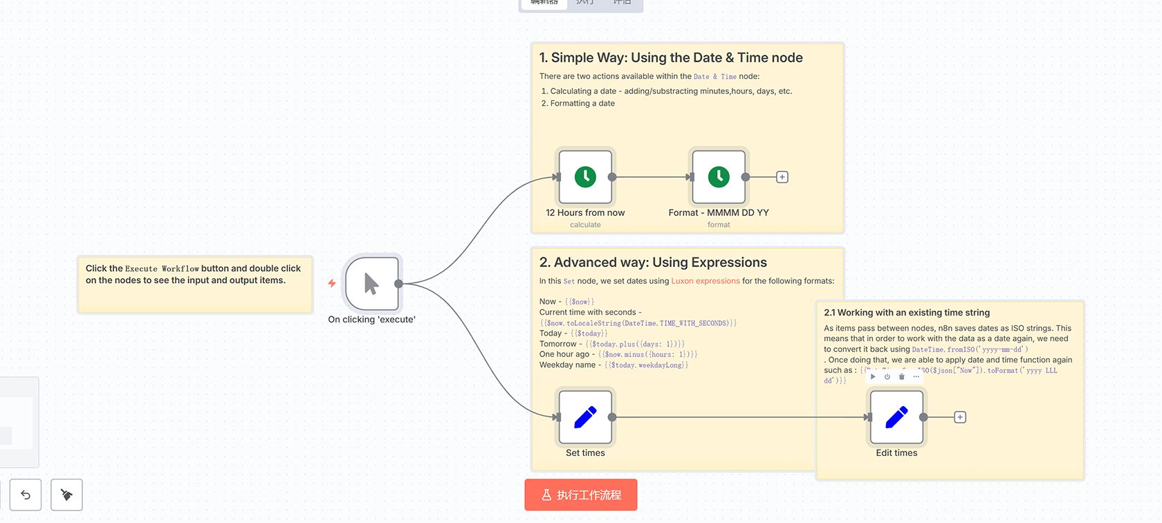The image size is (1162, 523).
Task: Delete Edit times node using trash icon
Action: (x=902, y=377)
